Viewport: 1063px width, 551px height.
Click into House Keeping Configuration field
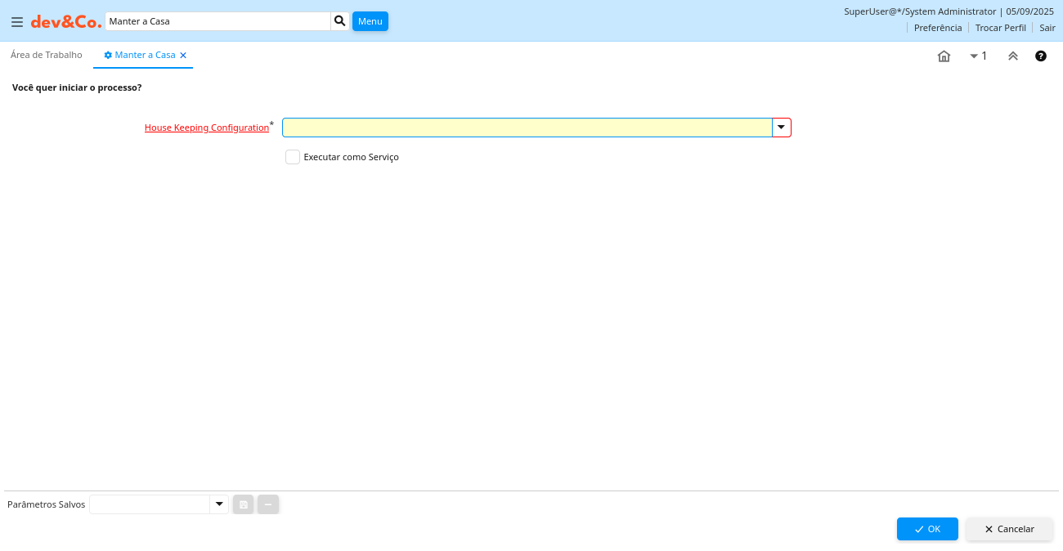(x=527, y=128)
